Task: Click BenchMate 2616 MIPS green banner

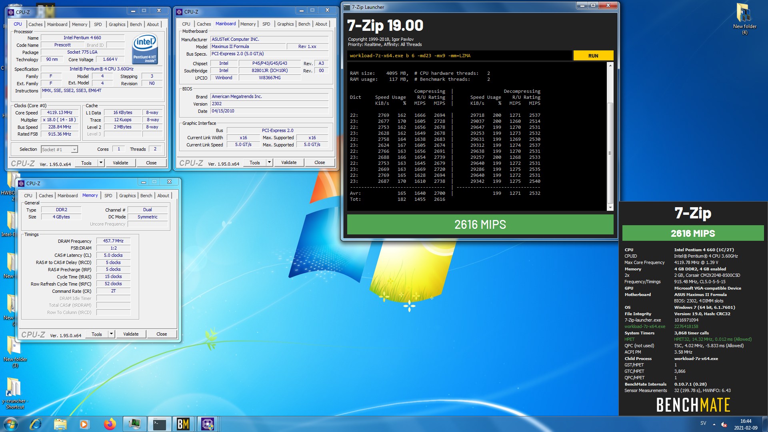Action: pyautogui.click(x=693, y=233)
